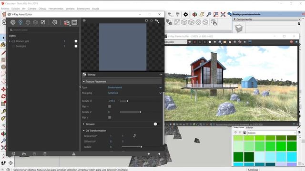Open V-Ray render Settings gear
This screenshot has height=171, width=305.
coord(55,22)
